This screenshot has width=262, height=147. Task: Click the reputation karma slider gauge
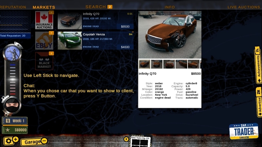pyautogui.click(x=13, y=79)
